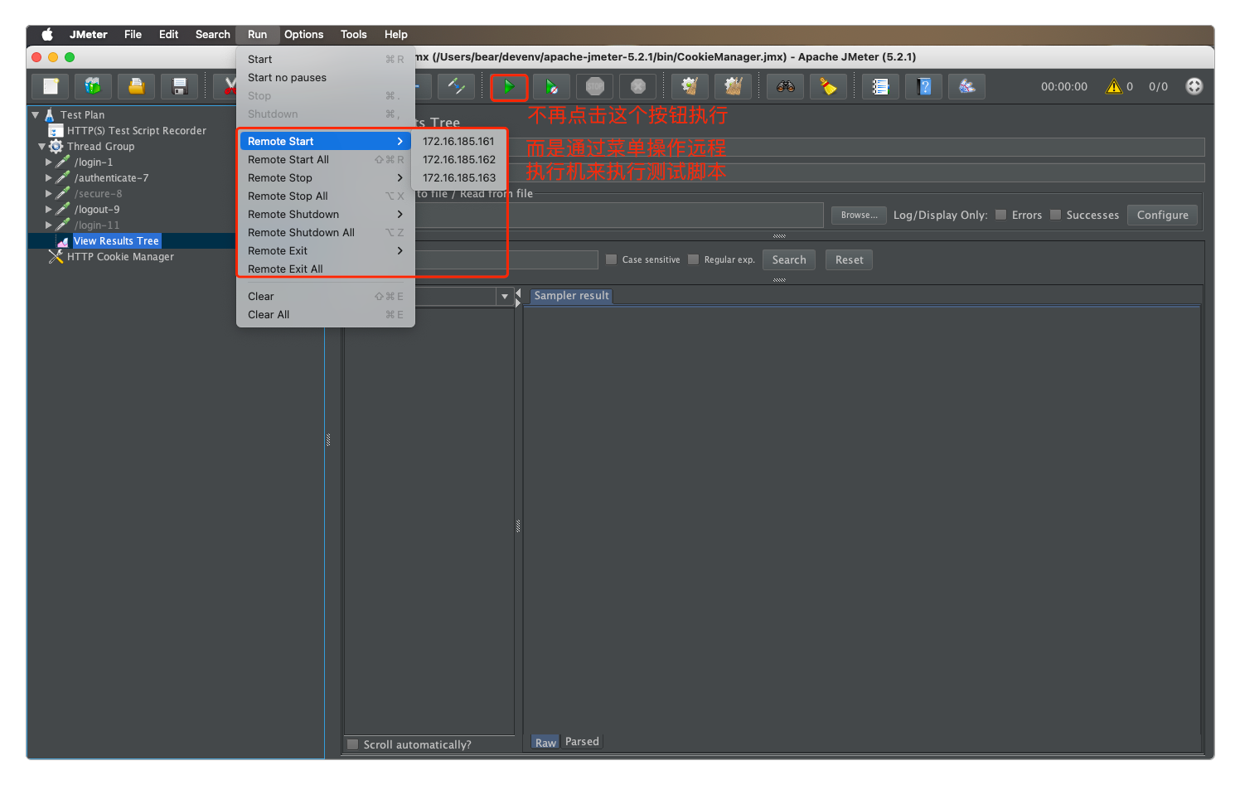Click the Function Helper list icon
The height and width of the screenshot is (785, 1240).
[x=880, y=86]
